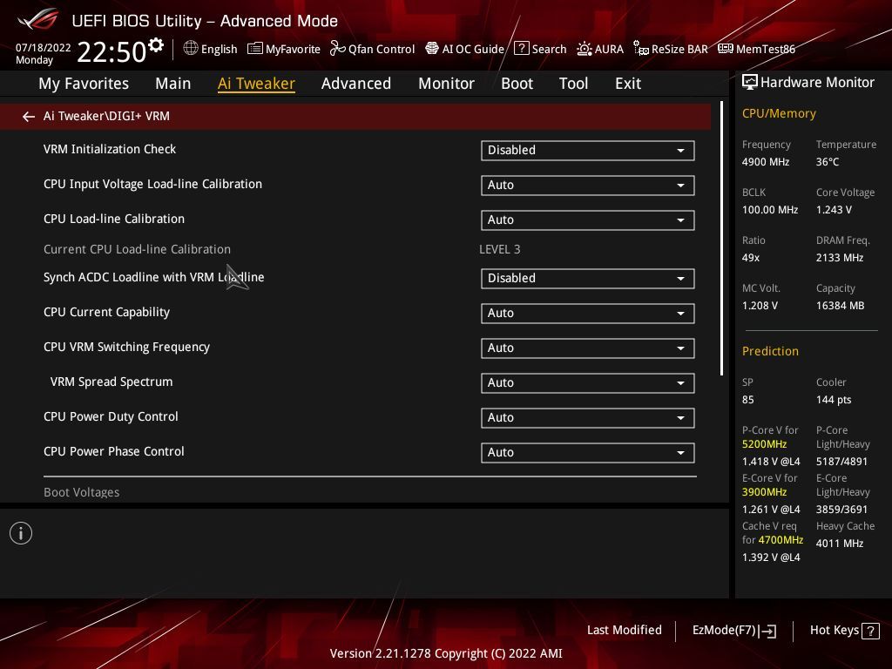Open the Tool tab
The width and height of the screenshot is (892, 669).
(573, 84)
